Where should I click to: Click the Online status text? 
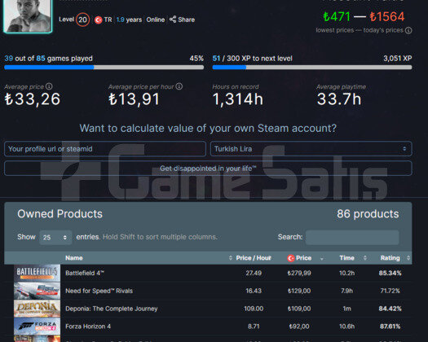156,20
